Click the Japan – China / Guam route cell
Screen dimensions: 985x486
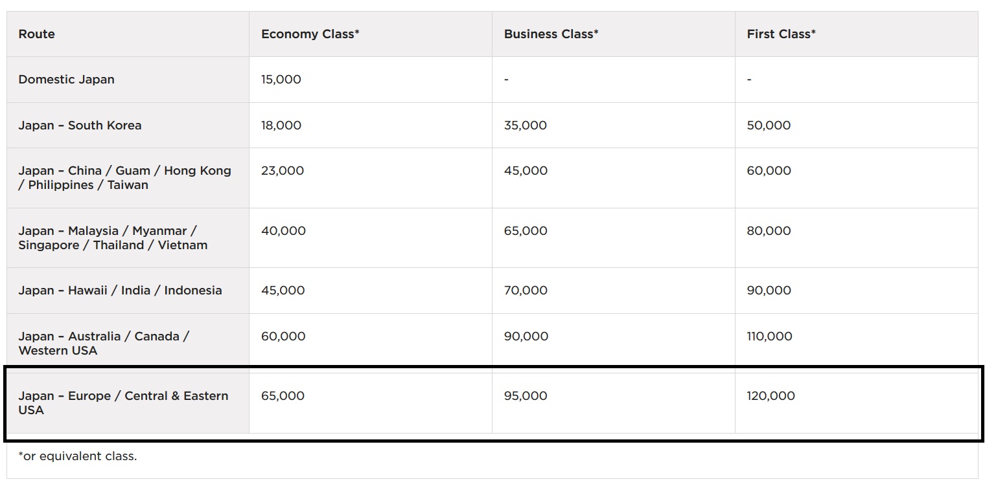click(x=124, y=178)
